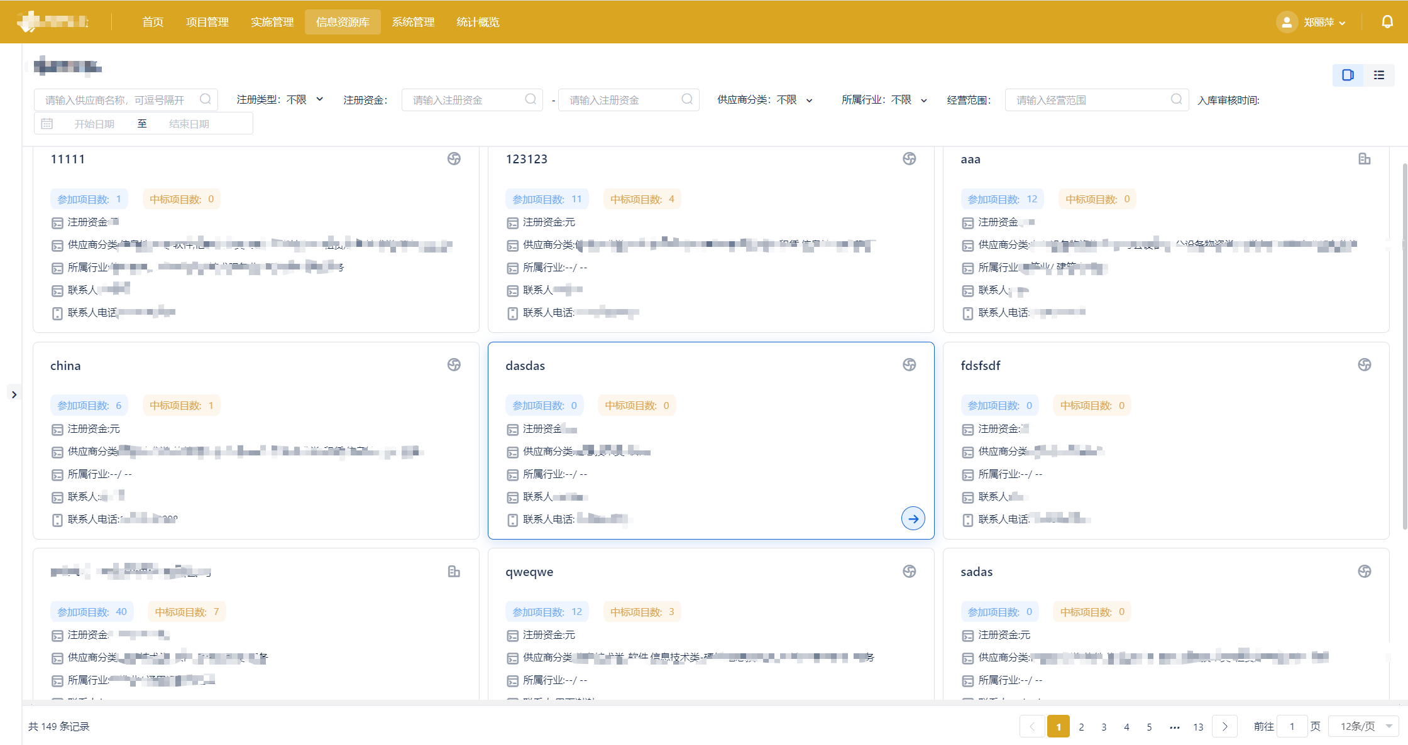Screen dimensions: 1408x745
Task: Open the 首页 menu
Action: (x=153, y=22)
